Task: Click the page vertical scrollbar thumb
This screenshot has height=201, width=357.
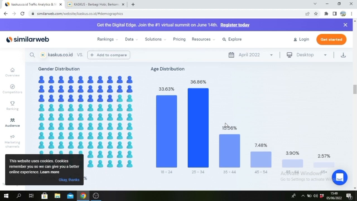Action: 355,89
